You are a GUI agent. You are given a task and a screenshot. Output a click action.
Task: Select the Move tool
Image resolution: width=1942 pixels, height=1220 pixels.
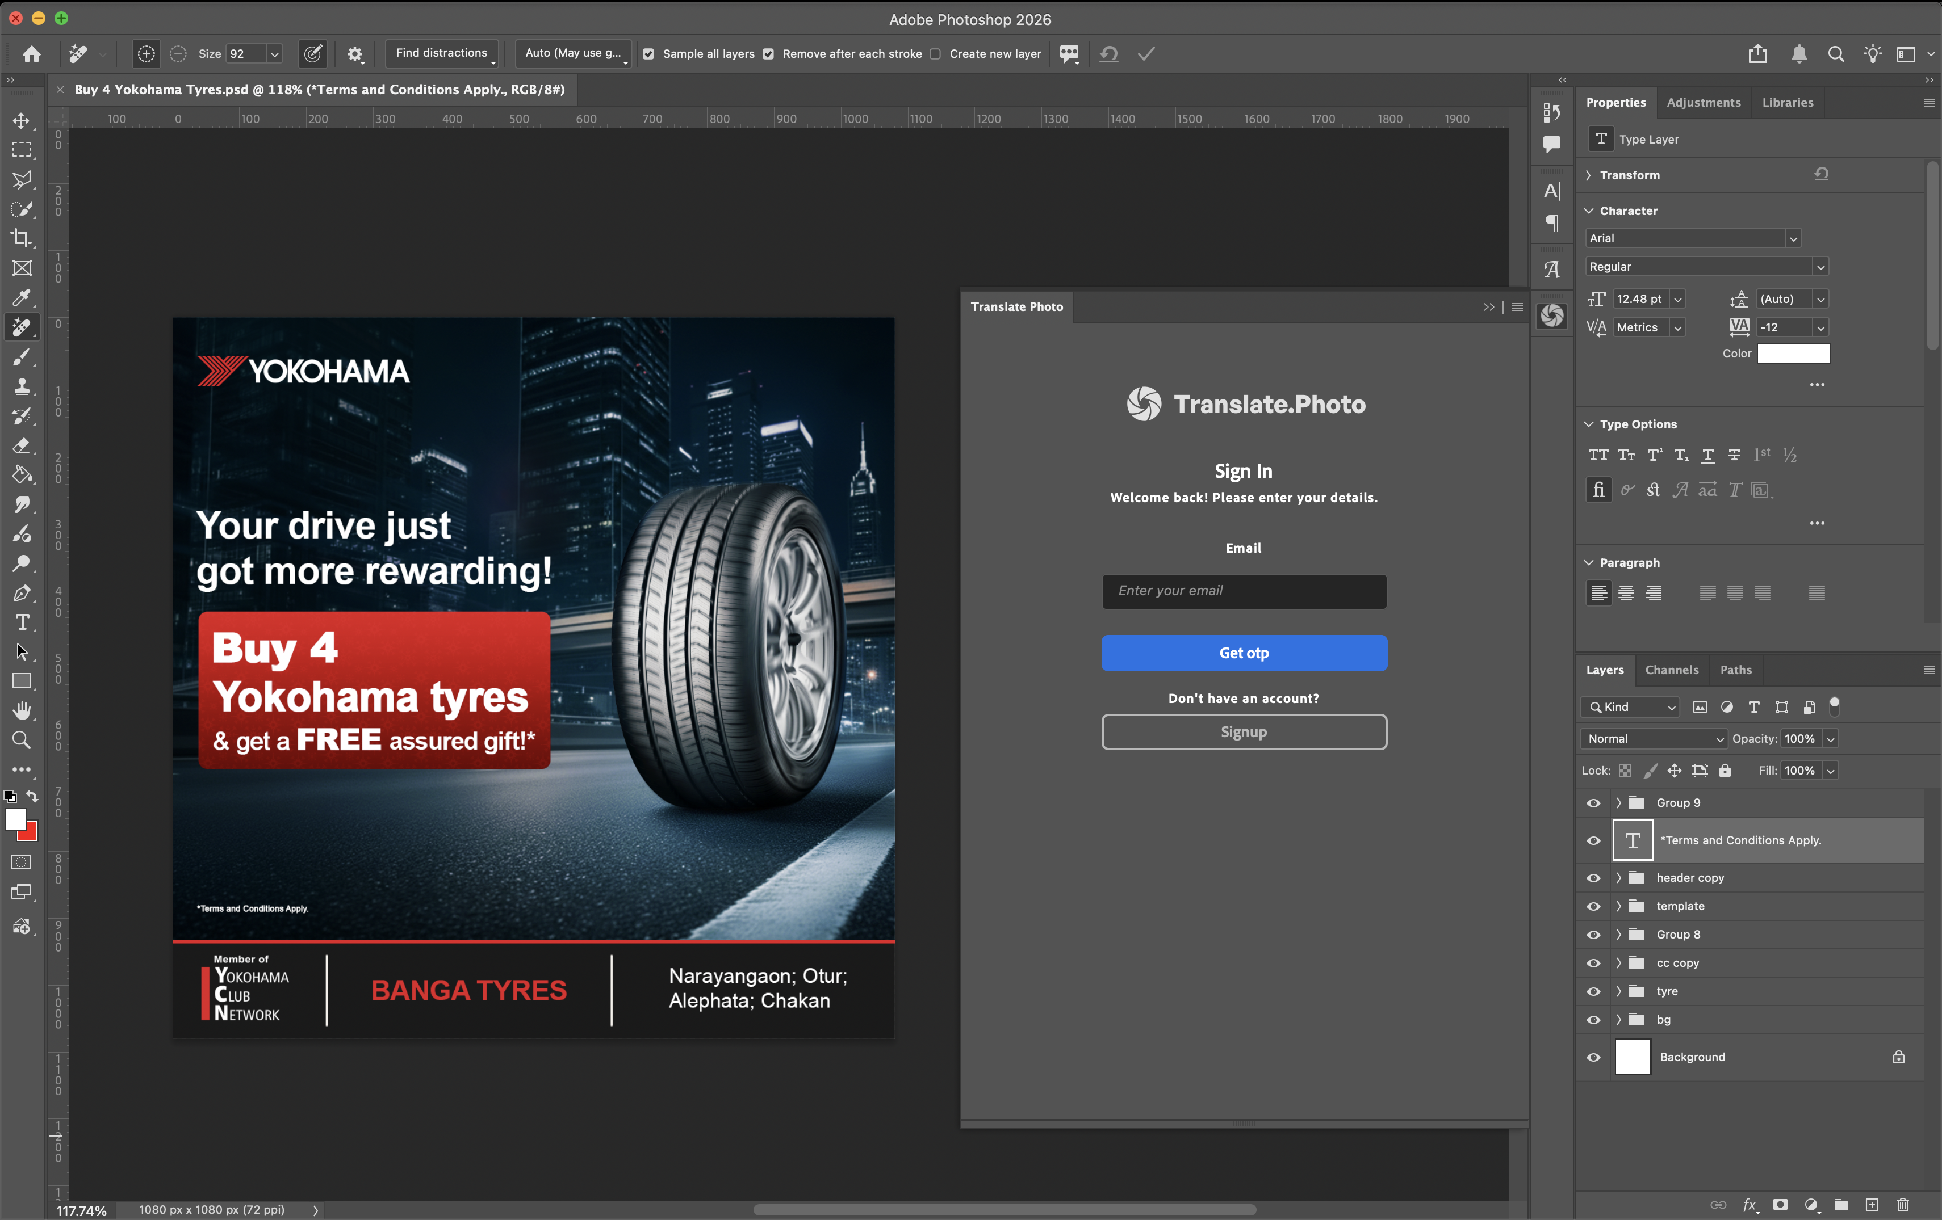[22, 121]
